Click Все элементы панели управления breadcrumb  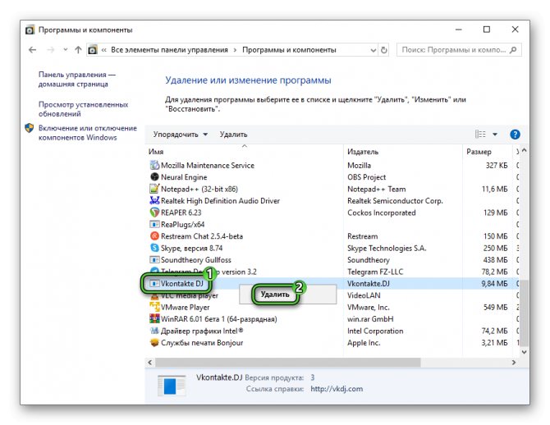169,50
